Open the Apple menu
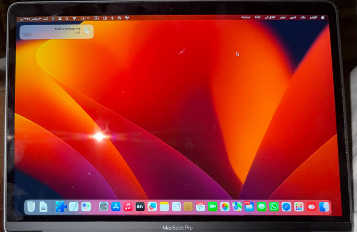Screen dimensions: 357x232 point(323,17)
